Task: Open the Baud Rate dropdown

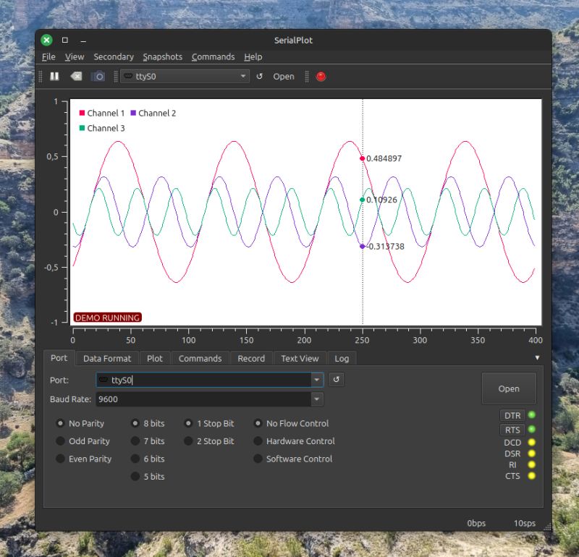Action: 316,399
